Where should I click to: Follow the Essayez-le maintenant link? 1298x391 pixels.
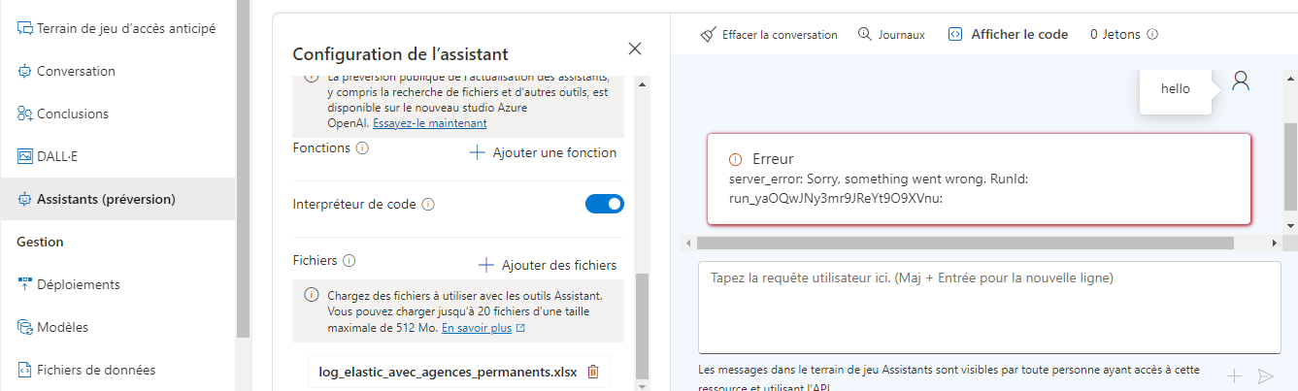pos(430,123)
